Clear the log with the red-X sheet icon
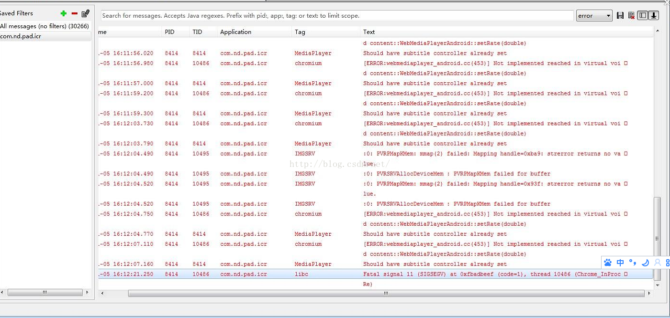670x318 pixels. pyautogui.click(x=631, y=15)
